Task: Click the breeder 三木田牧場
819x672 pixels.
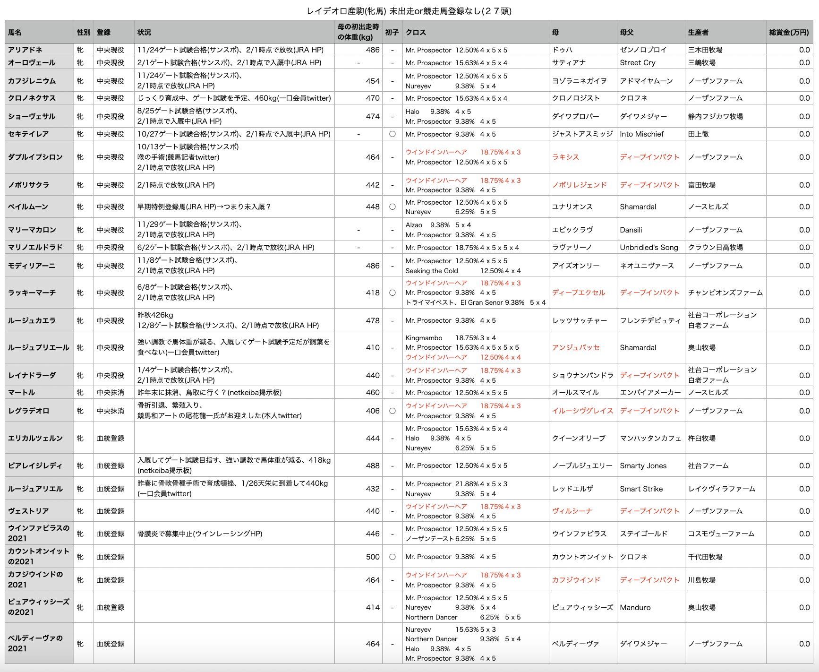Action: (705, 50)
